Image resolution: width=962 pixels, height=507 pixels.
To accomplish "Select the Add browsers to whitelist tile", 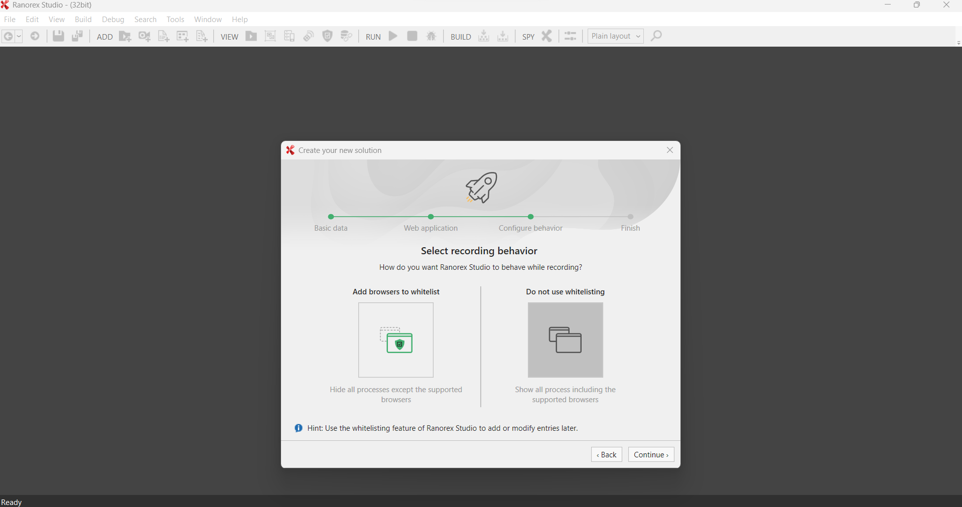I will coord(396,340).
